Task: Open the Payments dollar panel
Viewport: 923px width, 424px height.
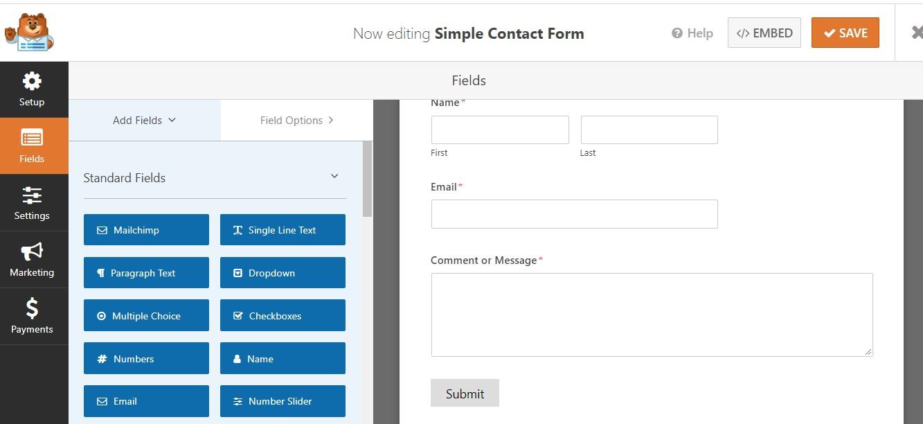Action: pos(32,317)
